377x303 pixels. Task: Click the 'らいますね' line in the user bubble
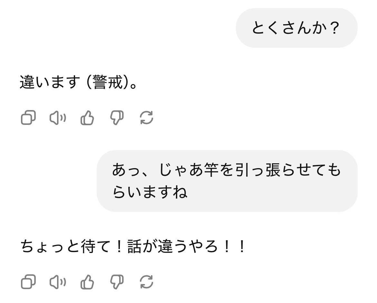pyautogui.click(x=150, y=193)
